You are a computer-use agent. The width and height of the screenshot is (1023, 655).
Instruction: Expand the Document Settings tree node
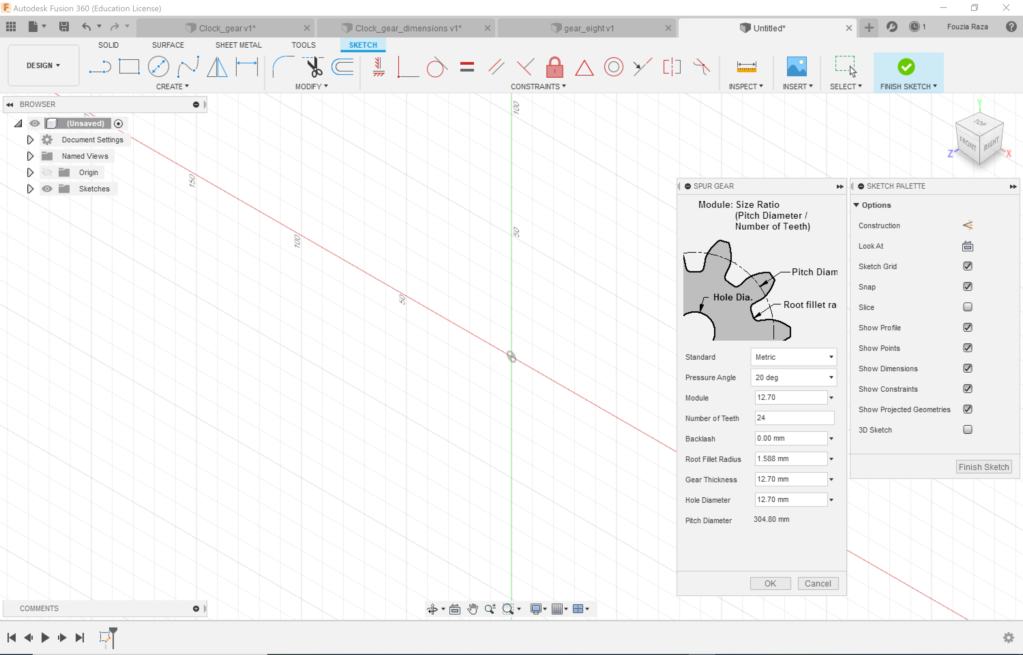[x=30, y=140]
